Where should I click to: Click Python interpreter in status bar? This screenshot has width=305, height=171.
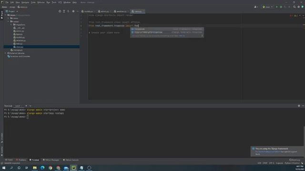pos(292,163)
